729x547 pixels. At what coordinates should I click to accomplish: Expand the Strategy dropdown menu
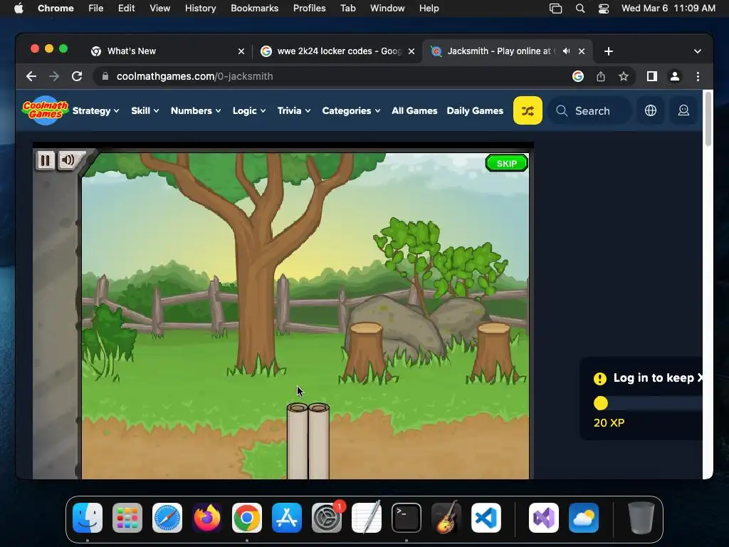coord(96,110)
